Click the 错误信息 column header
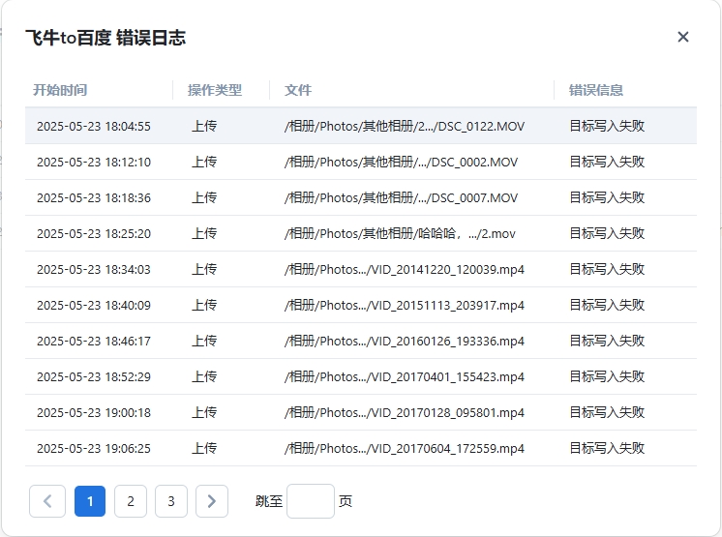 pyautogui.click(x=596, y=90)
